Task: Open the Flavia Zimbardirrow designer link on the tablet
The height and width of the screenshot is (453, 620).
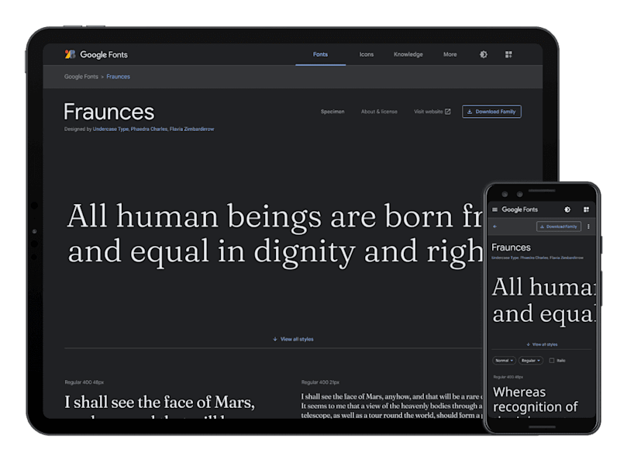Action: point(191,129)
